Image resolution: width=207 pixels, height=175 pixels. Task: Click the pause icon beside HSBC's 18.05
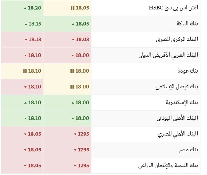[x=72, y=8]
